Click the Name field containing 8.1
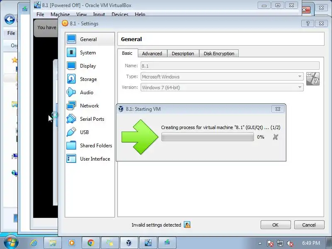The image size is (332, 249). pyautogui.click(x=230, y=66)
